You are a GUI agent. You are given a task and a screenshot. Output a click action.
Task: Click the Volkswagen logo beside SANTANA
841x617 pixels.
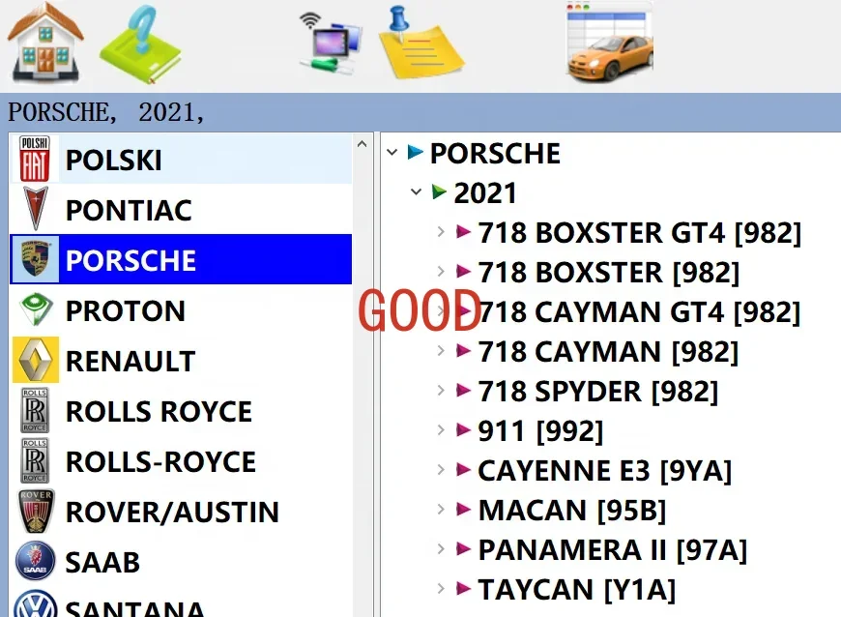(36, 605)
